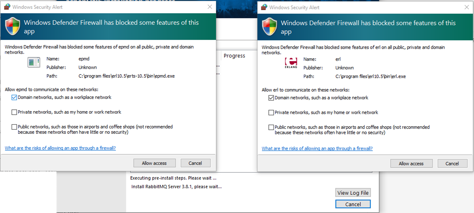Click the Erlang logo icon
This screenshot has width=474, height=213.
(291, 62)
